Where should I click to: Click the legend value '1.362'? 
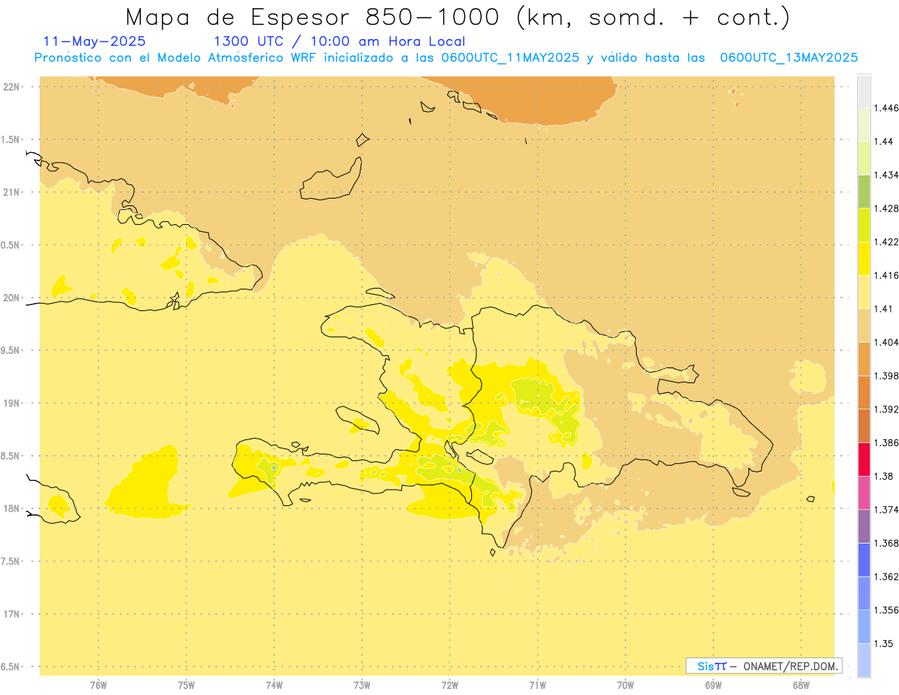[x=887, y=577]
